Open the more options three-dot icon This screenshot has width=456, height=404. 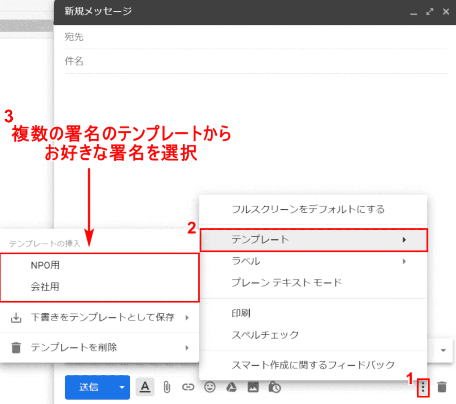423,387
